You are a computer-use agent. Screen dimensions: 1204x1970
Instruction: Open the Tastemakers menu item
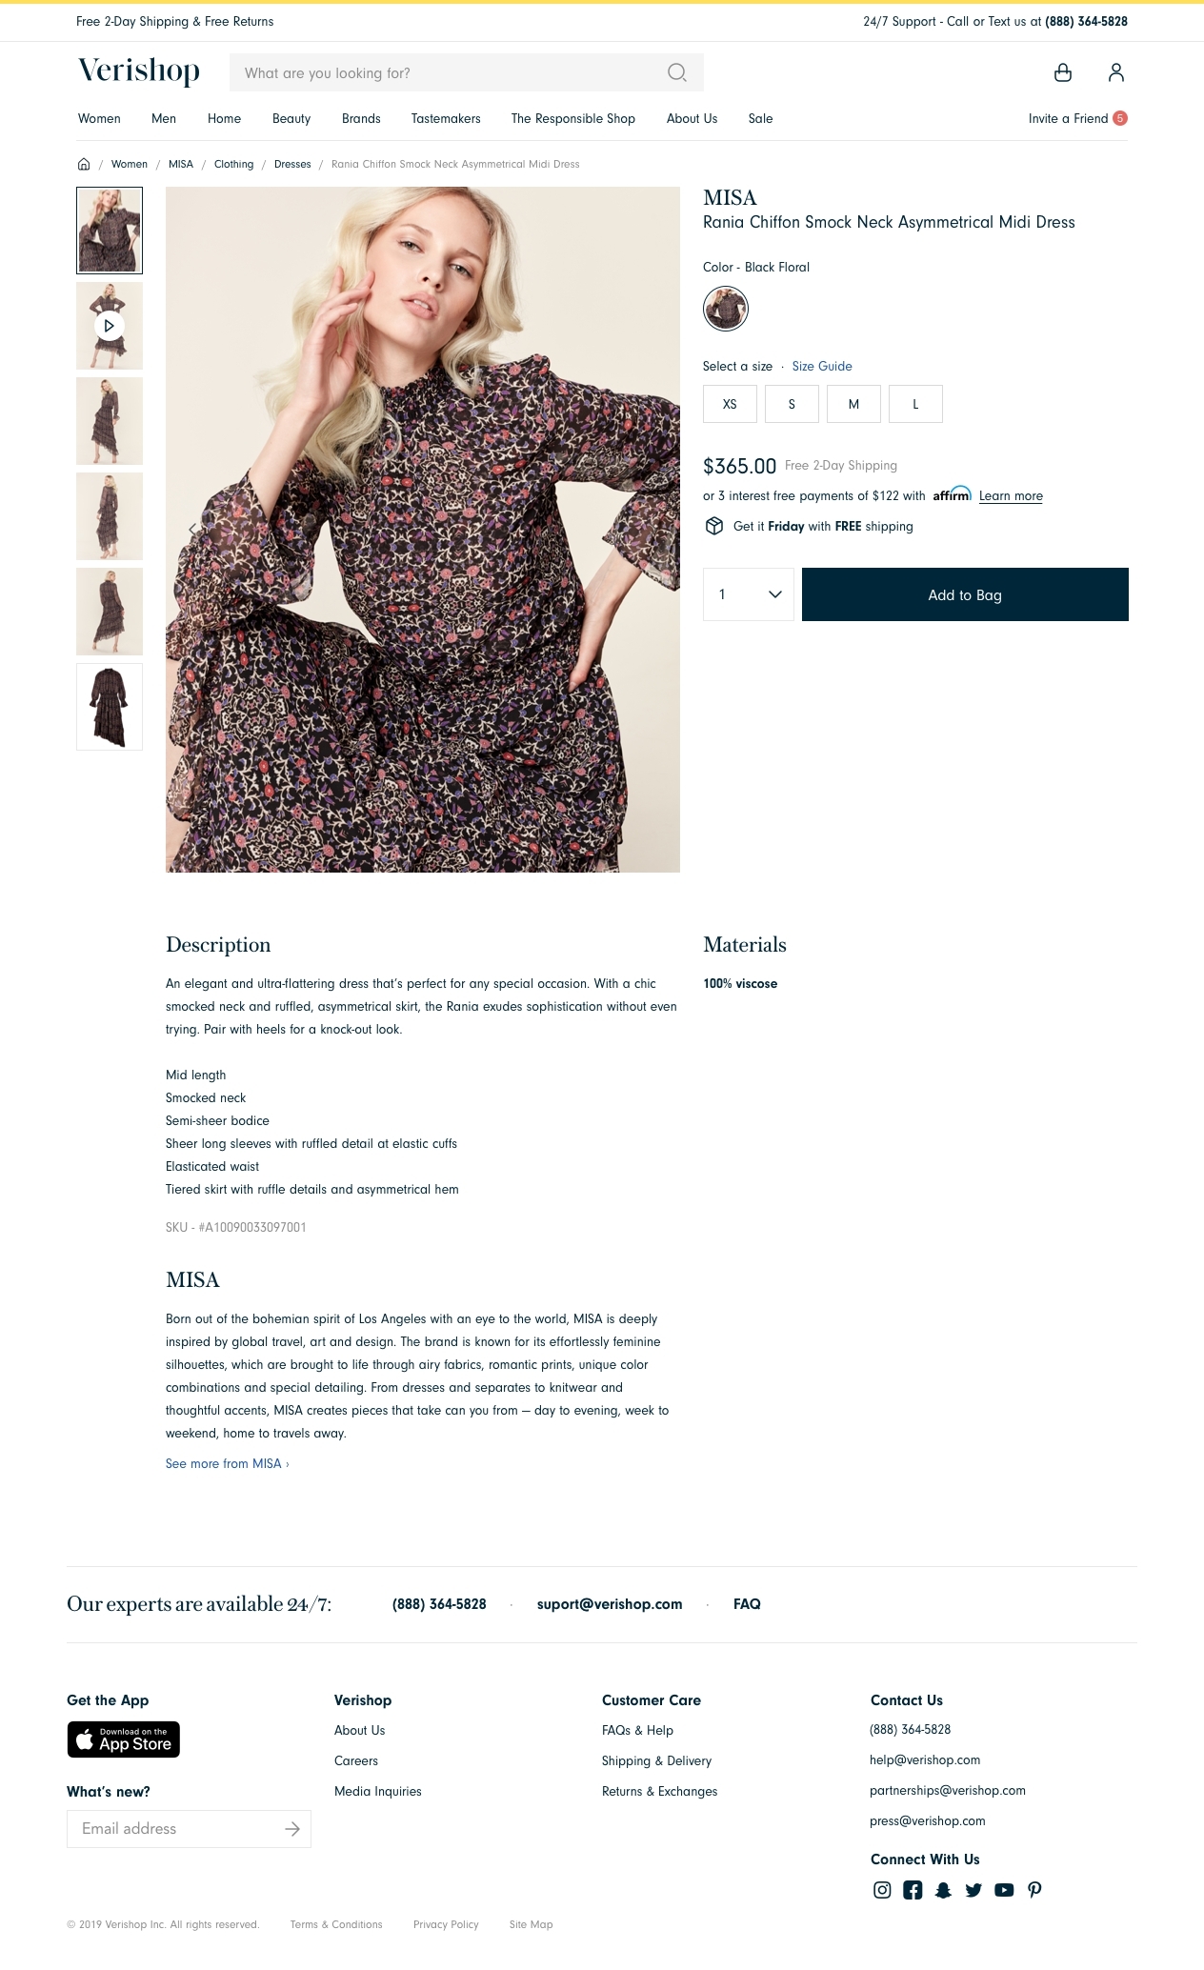(446, 118)
